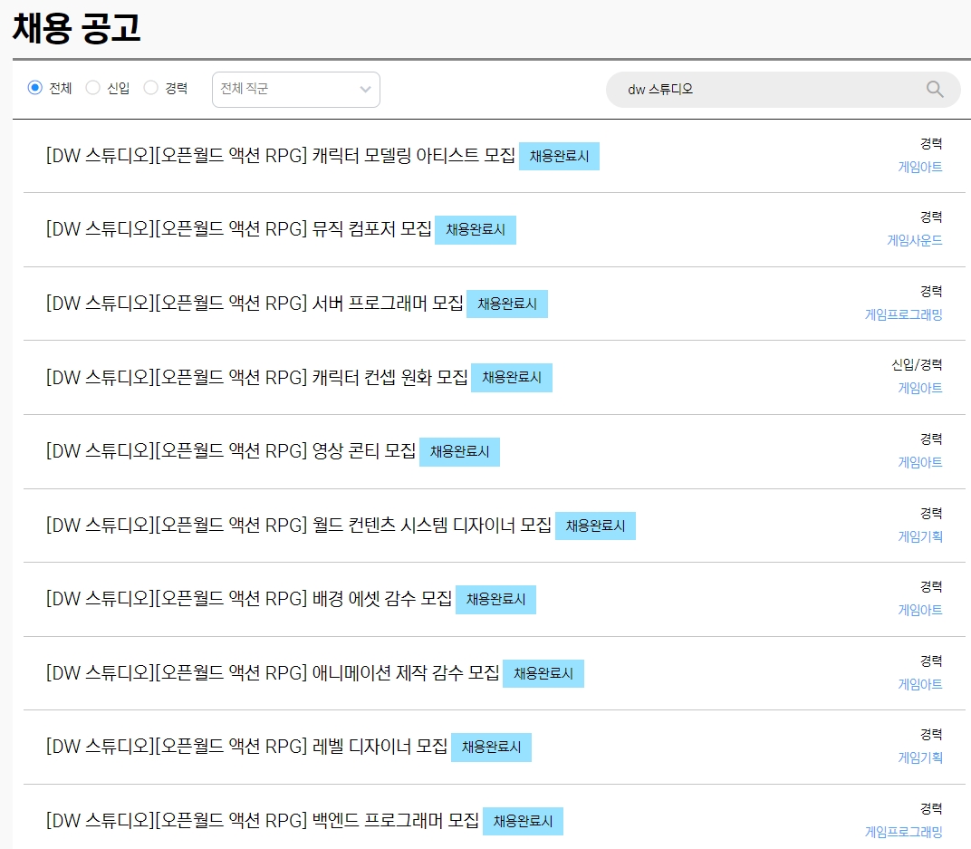This screenshot has width=971, height=849.
Task: Click 채용완료시 badge beside 애니메이션 제작 감수
Action: point(543,673)
